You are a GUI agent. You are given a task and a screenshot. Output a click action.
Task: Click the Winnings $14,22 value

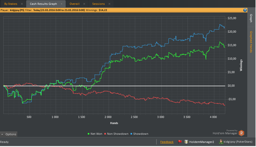pos(103,10)
